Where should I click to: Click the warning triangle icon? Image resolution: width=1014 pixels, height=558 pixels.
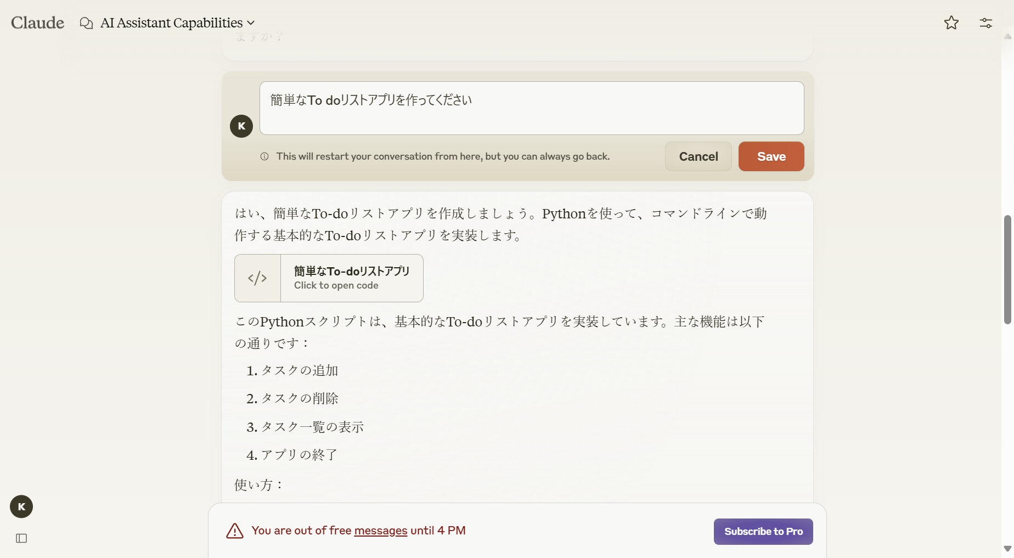click(x=235, y=531)
